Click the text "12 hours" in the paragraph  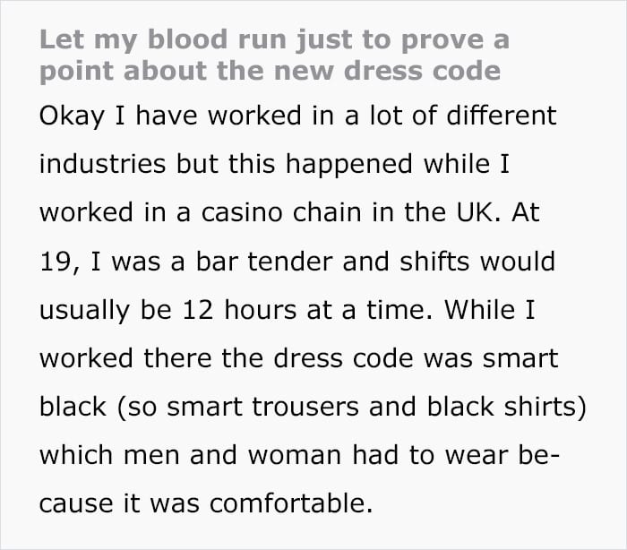(x=239, y=310)
